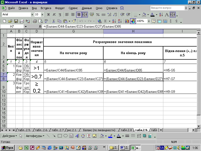Click the font color A swatch
Screen dimensions: 201x151
(x=152, y=15)
